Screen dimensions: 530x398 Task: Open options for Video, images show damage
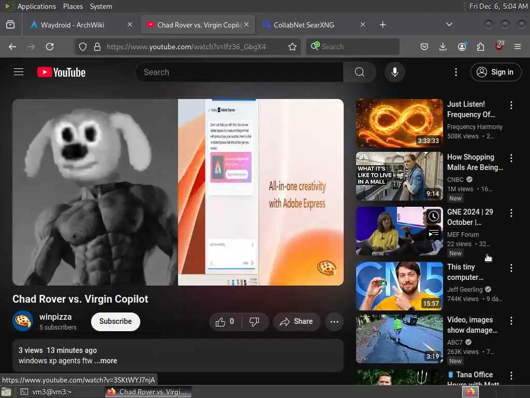click(511, 321)
